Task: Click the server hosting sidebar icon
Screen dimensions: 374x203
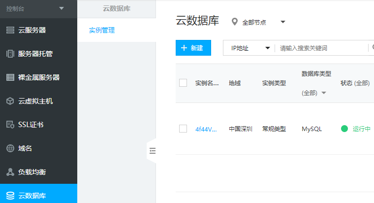Action: coord(10,54)
